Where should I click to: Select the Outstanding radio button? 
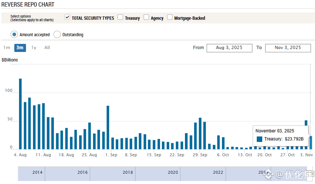57,35
